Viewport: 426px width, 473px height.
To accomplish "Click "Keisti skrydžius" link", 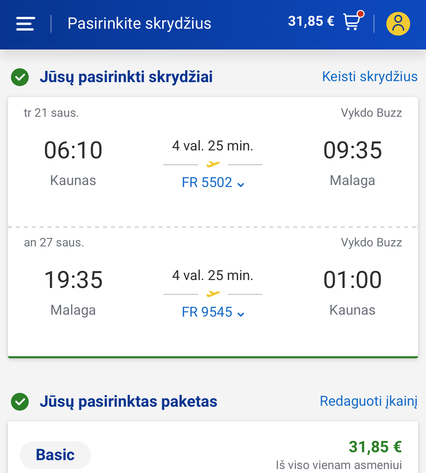I will click(x=370, y=77).
